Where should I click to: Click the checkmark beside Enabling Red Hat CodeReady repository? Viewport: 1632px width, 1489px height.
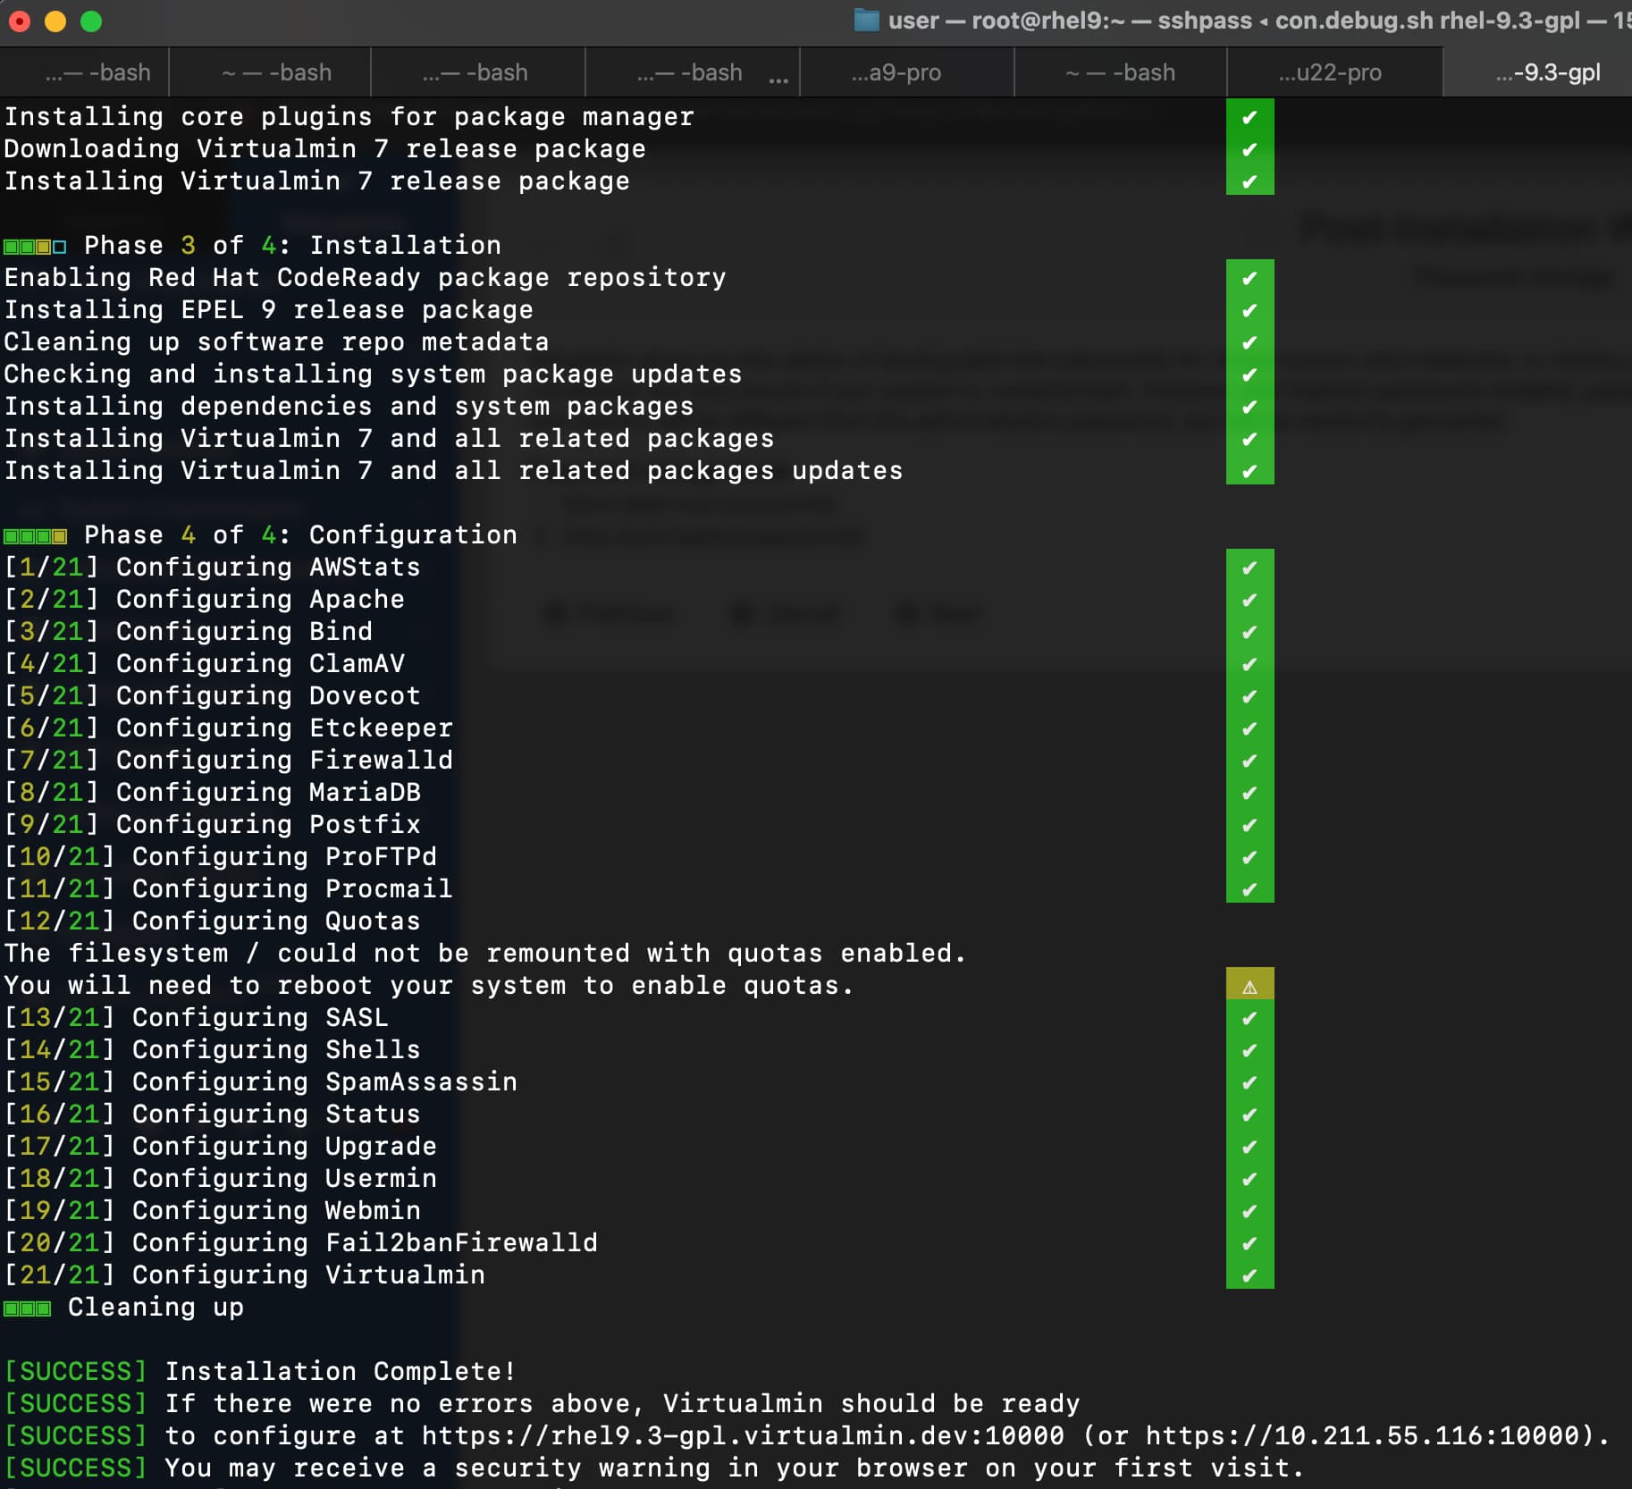point(1249,277)
